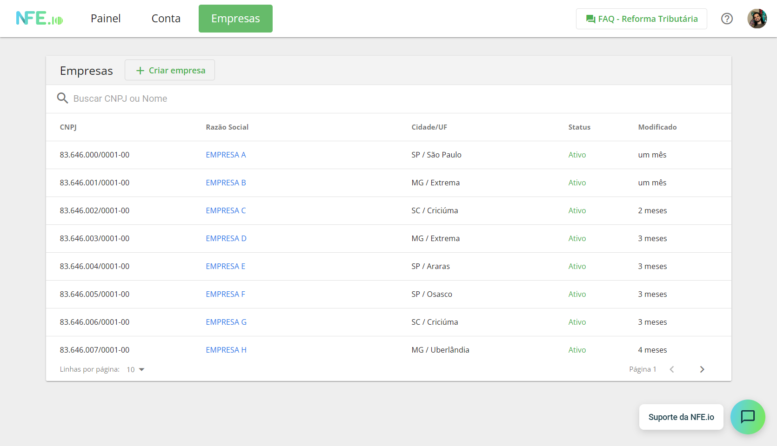Expand the Linhas por página selector arrow

[142, 369]
